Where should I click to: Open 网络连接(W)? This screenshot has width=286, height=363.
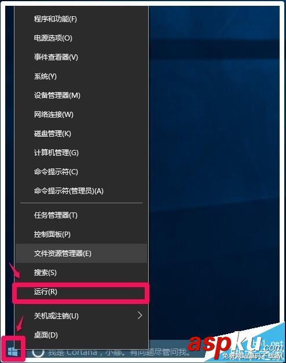[x=81, y=115]
